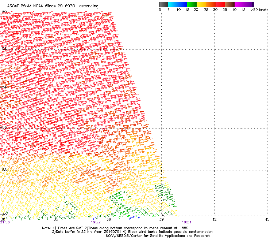The width and height of the screenshot is (270, 238).
Task: Click the longitude label 36
Action: click(109, 219)
